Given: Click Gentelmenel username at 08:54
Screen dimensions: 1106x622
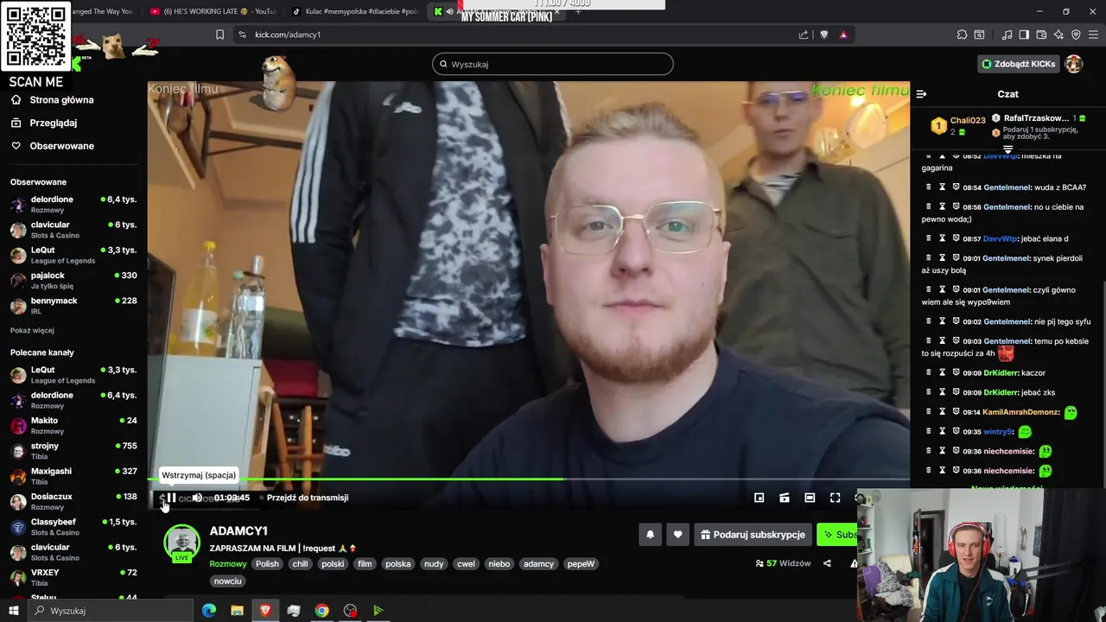Looking at the screenshot, I should [1007, 187].
